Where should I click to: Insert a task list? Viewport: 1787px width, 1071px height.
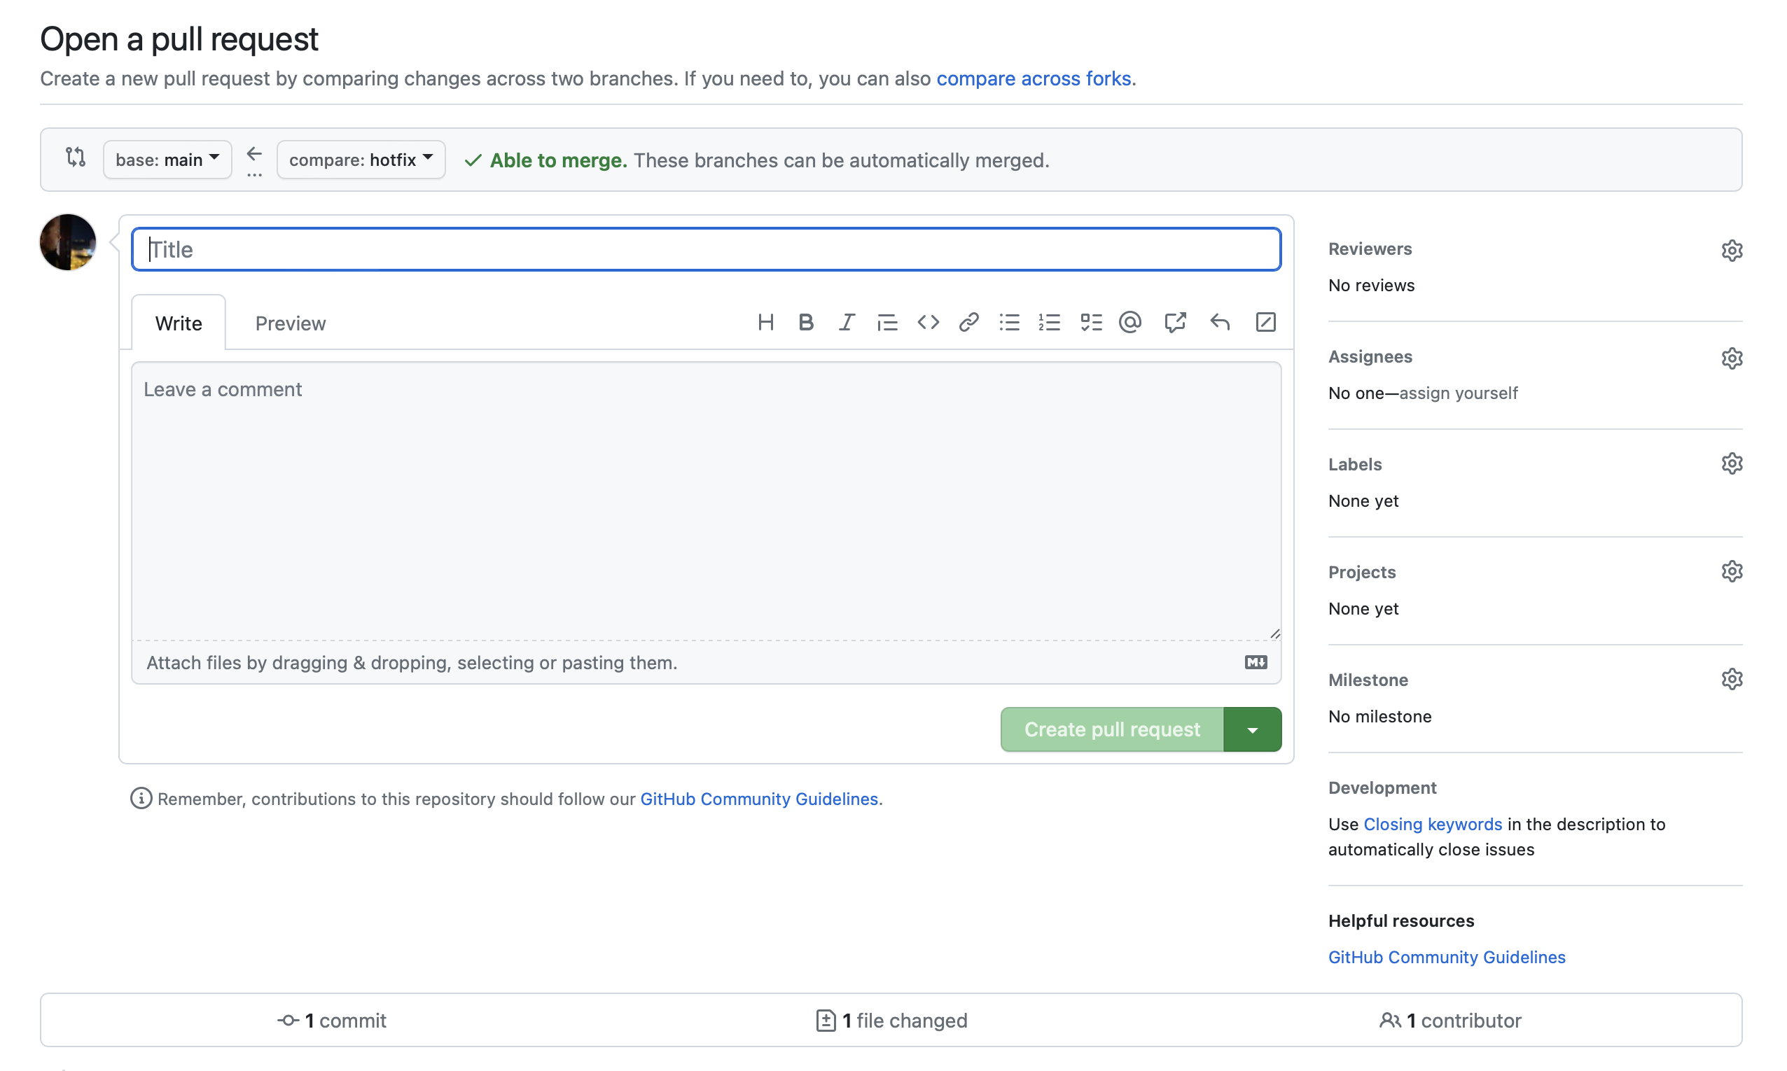pyautogui.click(x=1090, y=322)
